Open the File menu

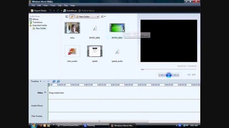[33, 5]
